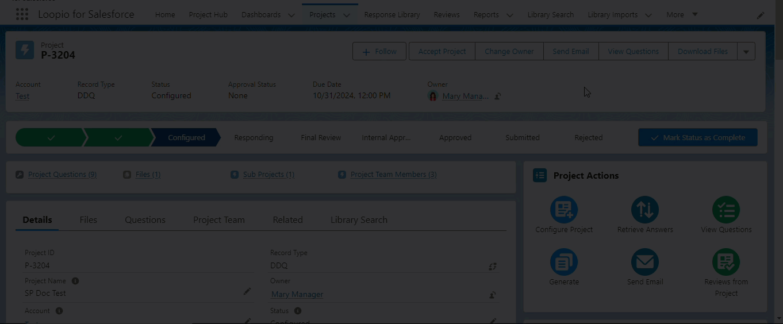Click the Send Email header button
783x324 pixels.
(571, 51)
